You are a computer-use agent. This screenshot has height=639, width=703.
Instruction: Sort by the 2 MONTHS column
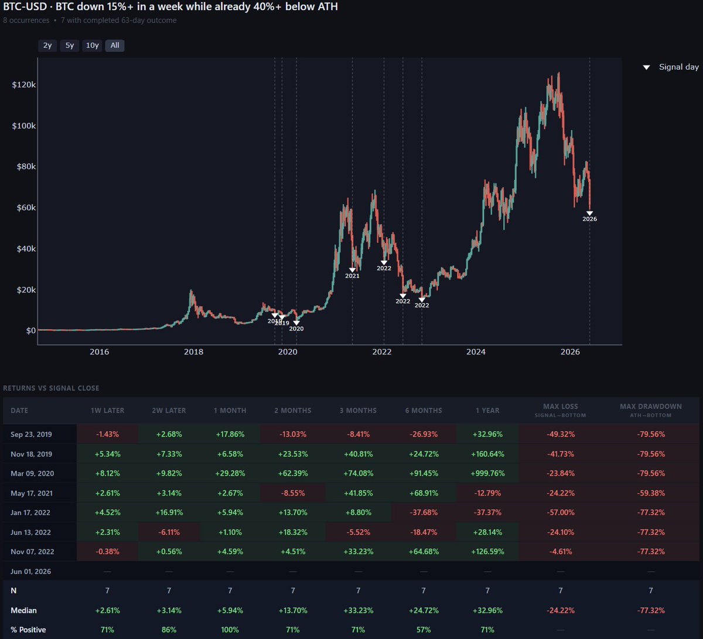click(x=293, y=411)
